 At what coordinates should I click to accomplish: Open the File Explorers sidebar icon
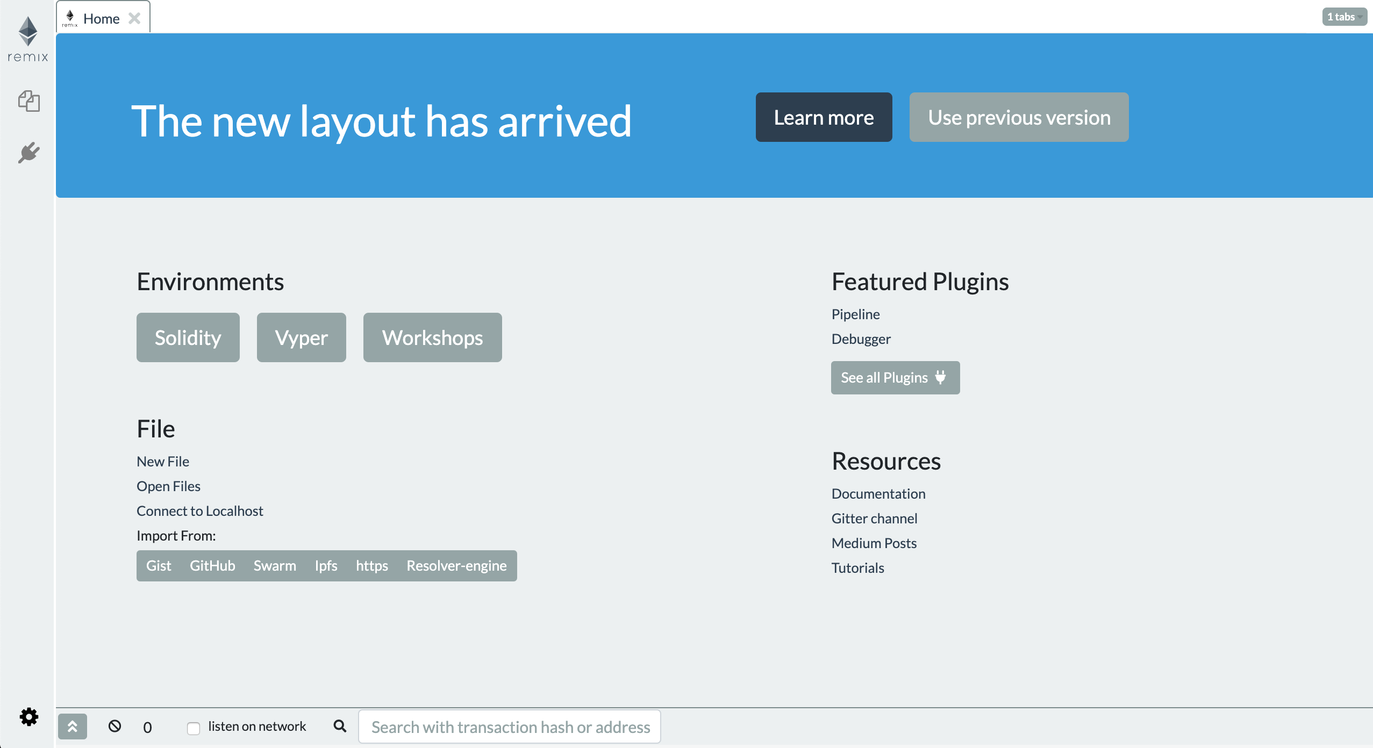click(29, 101)
